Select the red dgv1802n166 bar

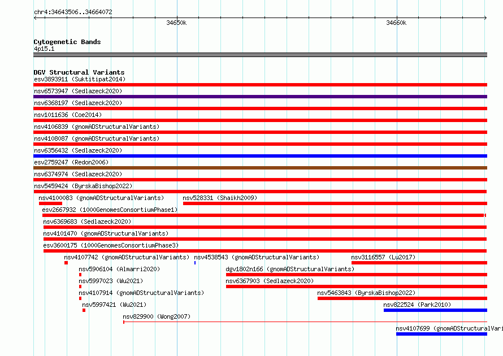pyautogui.click(x=357, y=275)
